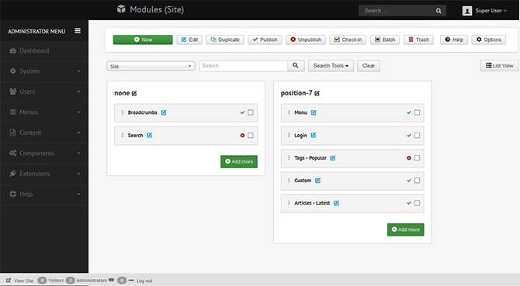Click the Unpublish toolbar button

click(306, 40)
